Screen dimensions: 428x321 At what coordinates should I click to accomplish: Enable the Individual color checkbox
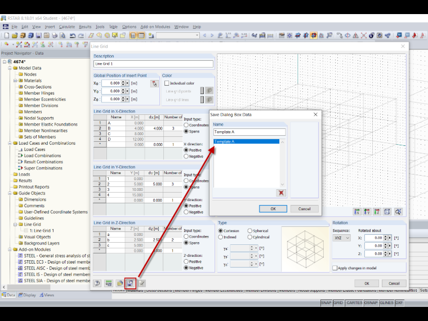click(x=167, y=83)
